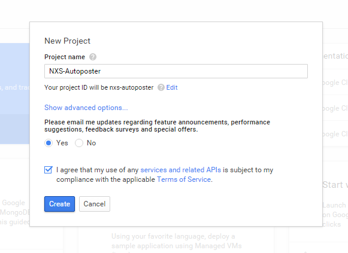The image size is (348, 253).
Task: Click the Cancel button
Action: tap(95, 204)
